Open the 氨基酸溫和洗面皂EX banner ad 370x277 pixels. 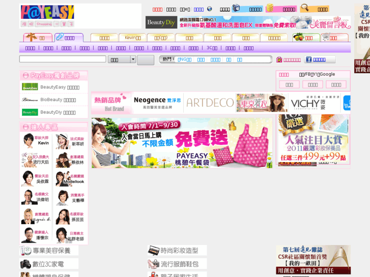tap(237, 23)
